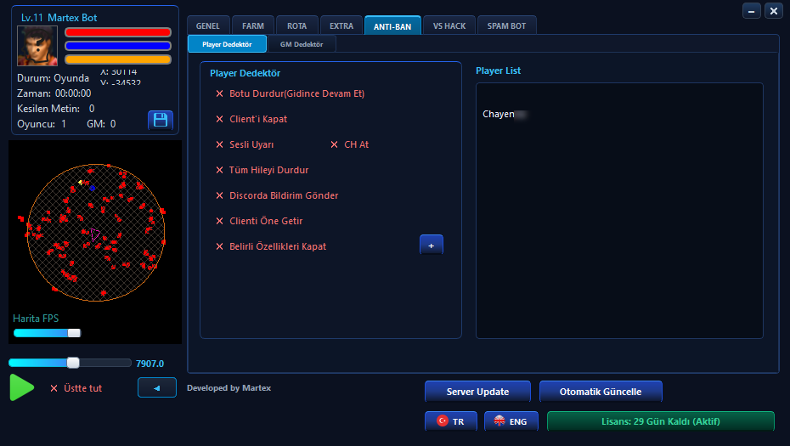Click the blue floppy disk save icon
Image resolution: width=790 pixels, height=446 pixels.
click(161, 120)
